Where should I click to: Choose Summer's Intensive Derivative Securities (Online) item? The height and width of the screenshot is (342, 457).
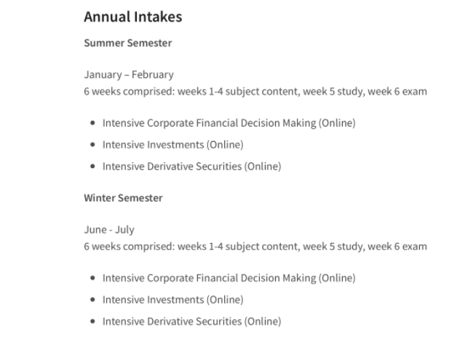point(192,167)
